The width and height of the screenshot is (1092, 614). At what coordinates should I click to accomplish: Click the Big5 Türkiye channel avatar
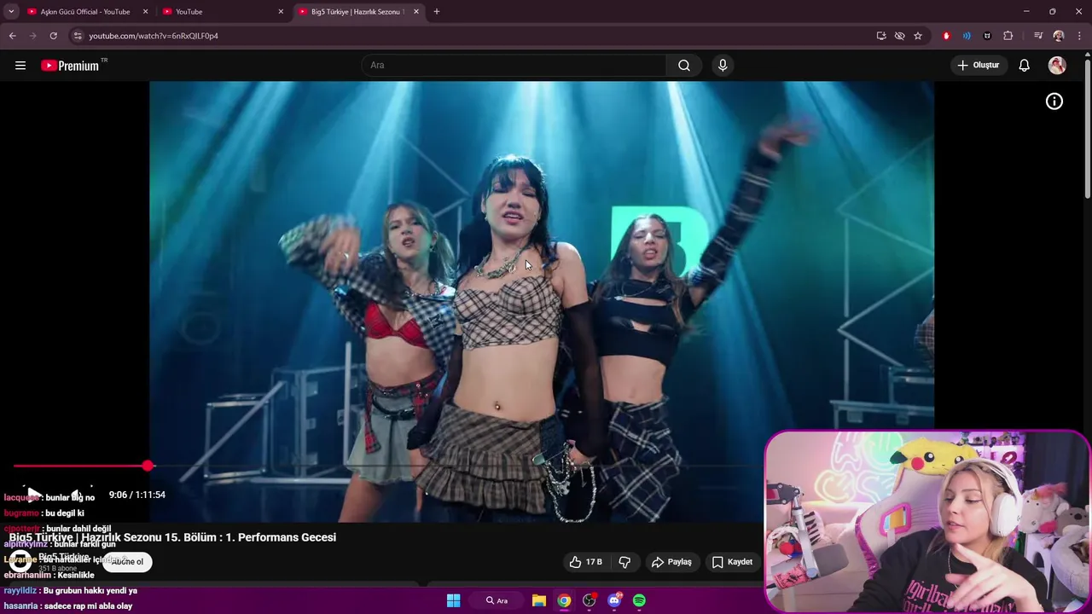(19, 561)
